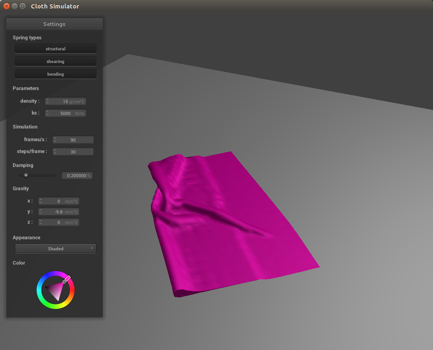Click the density value field

68,101
